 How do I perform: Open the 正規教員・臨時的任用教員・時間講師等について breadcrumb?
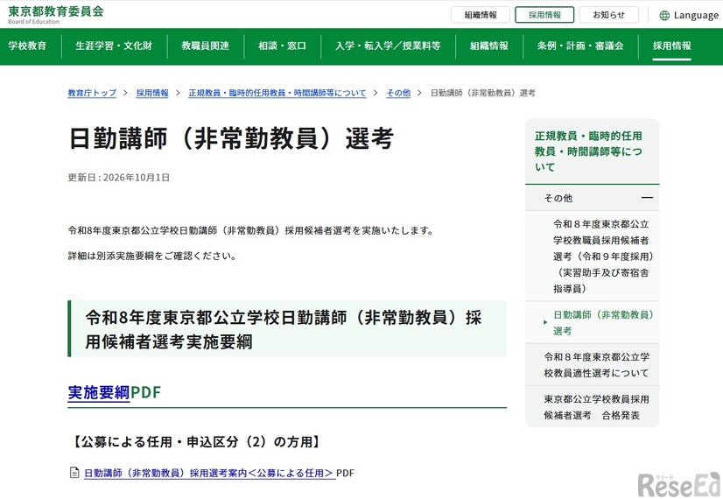click(x=277, y=93)
